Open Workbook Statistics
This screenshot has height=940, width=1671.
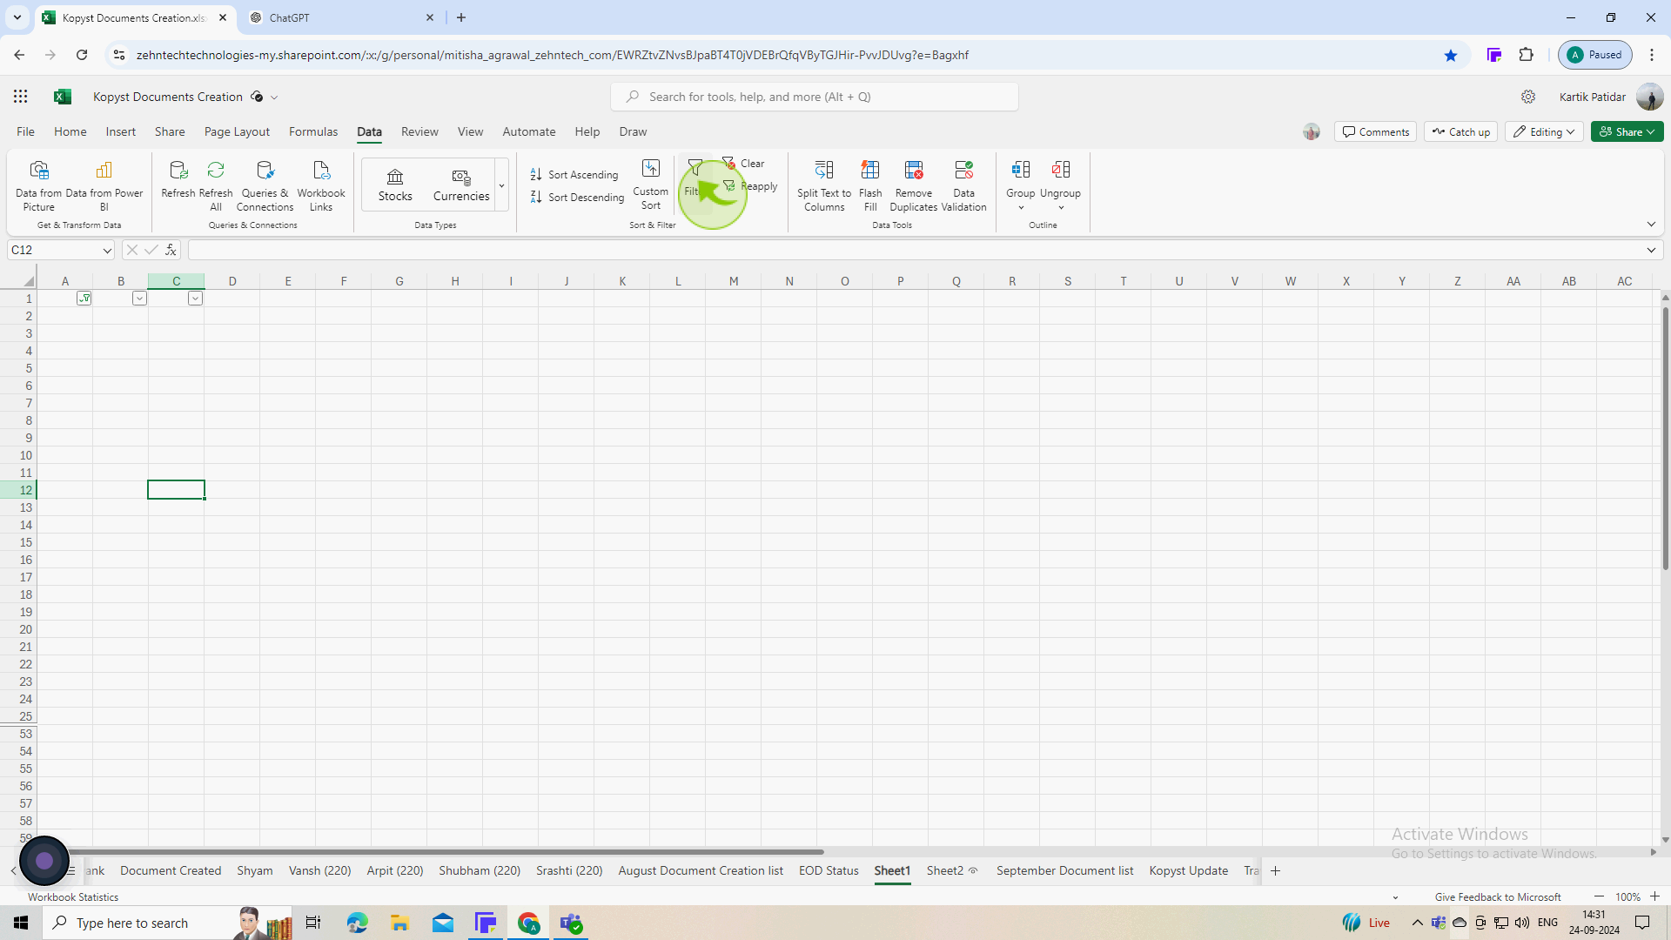(73, 897)
